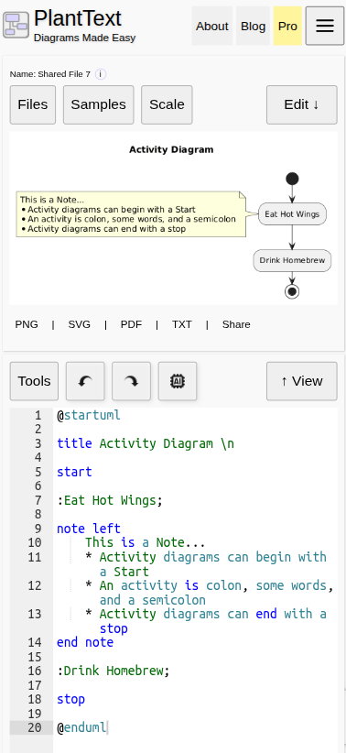Open the Files menu
The image size is (346, 753).
click(x=33, y=104)
